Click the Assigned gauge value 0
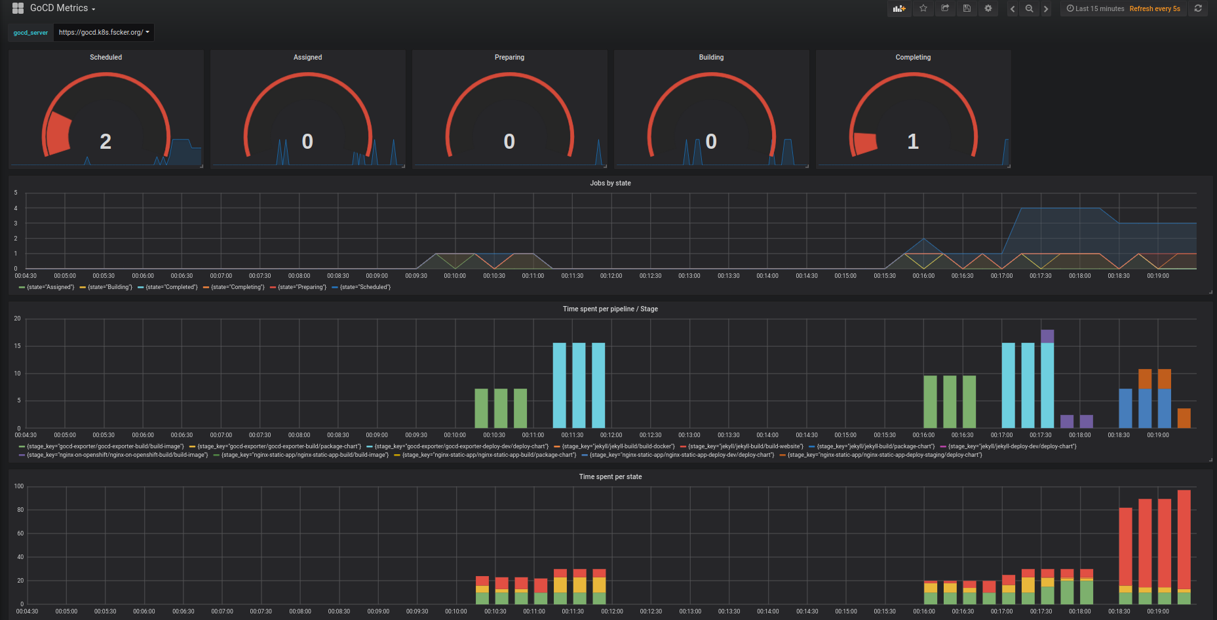Screen dimensions: 1217x620 coord(307,141)
